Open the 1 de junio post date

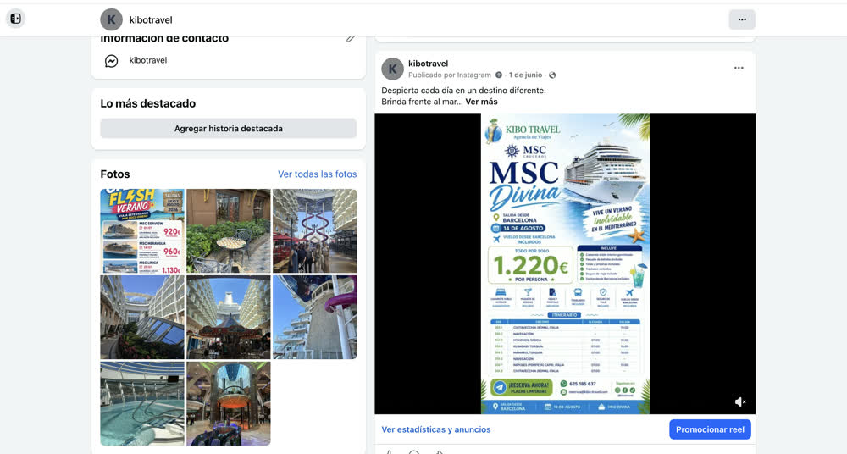click(525, 75)
